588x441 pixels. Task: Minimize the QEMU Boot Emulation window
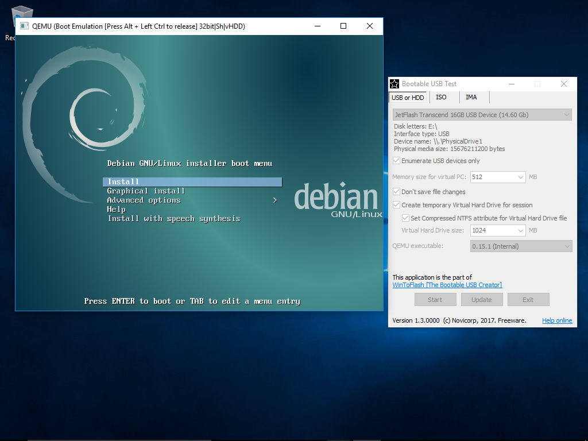pyautogui.click(x=318, y=26)
